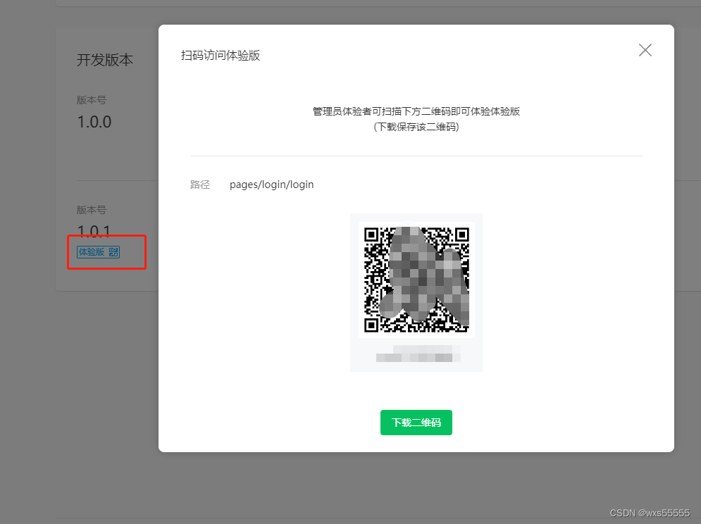Select the path text pages/login/login
Viewport: 701px width, 524px height.
click(272, 185)
